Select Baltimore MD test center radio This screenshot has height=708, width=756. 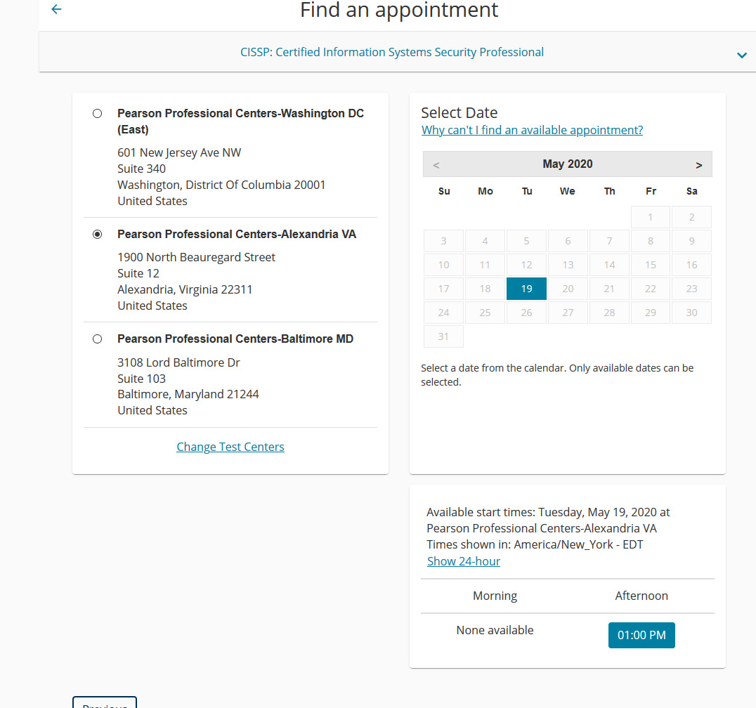coord(98,339)
